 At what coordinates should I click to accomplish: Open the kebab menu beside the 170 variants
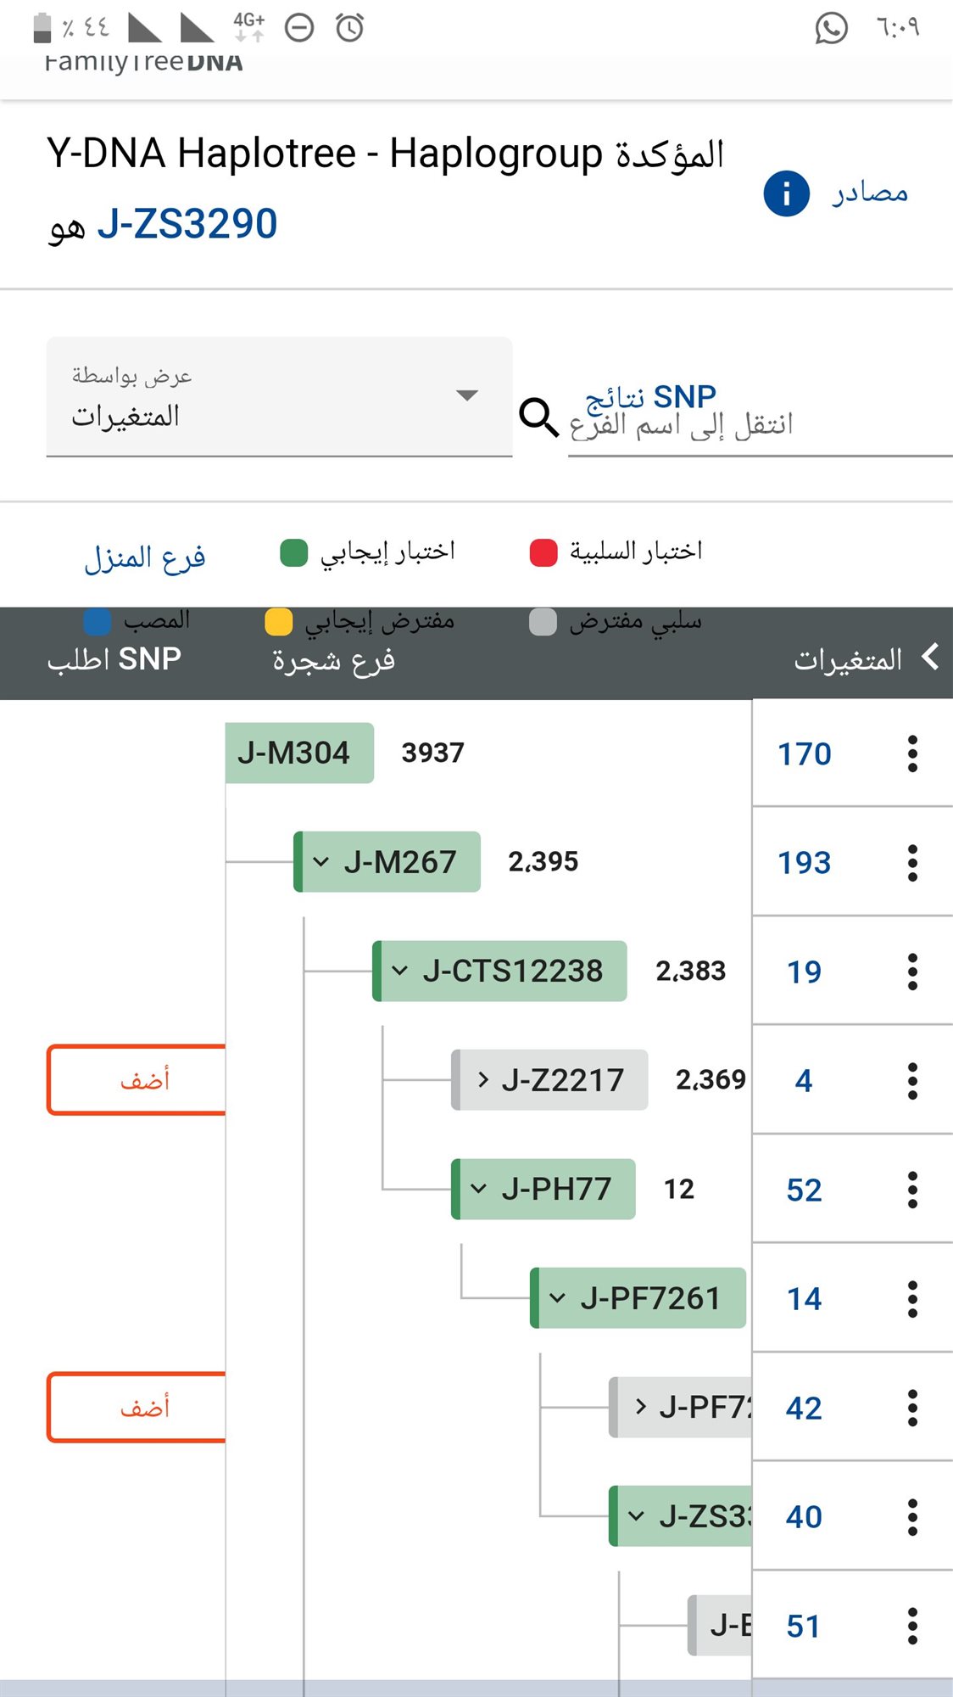point(912,754)
